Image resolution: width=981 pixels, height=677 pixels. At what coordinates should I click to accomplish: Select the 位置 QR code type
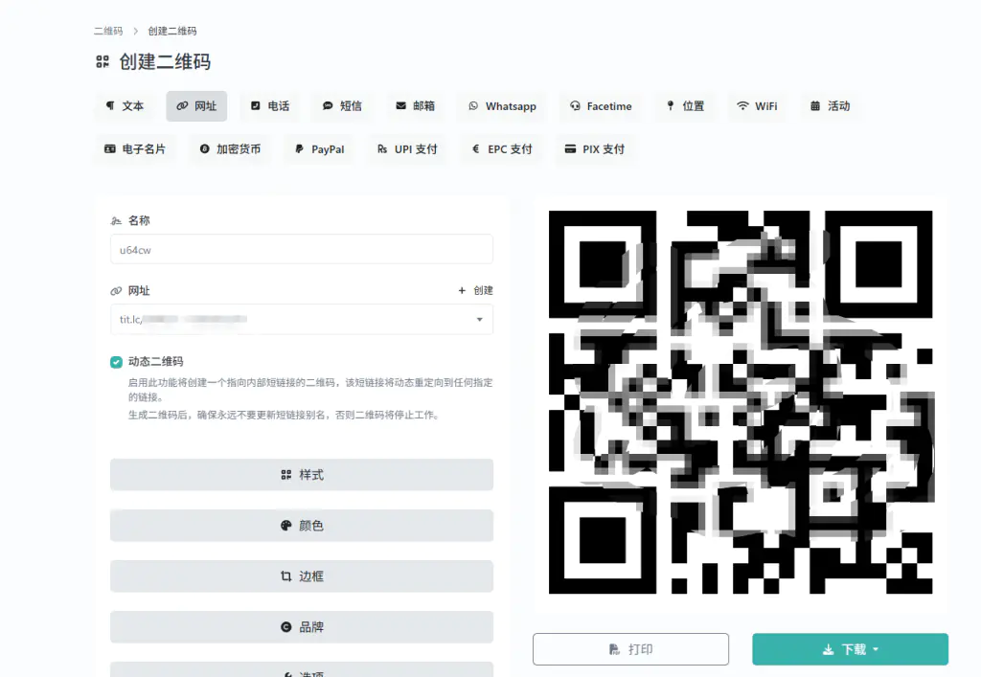pos(685,106)
